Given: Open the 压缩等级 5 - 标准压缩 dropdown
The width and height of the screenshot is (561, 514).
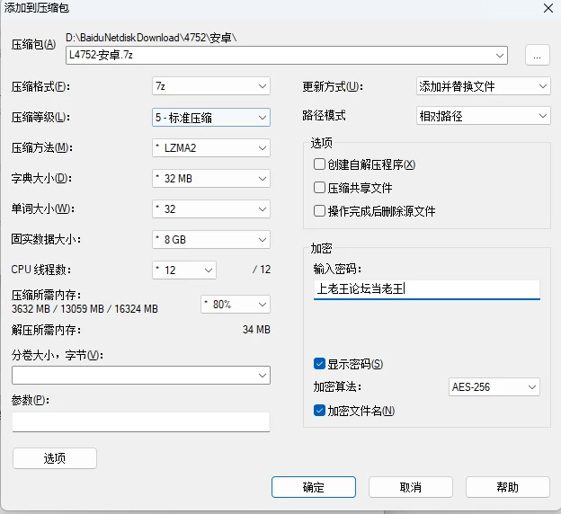Looking at the screenshot, I should tap(211, 118).
